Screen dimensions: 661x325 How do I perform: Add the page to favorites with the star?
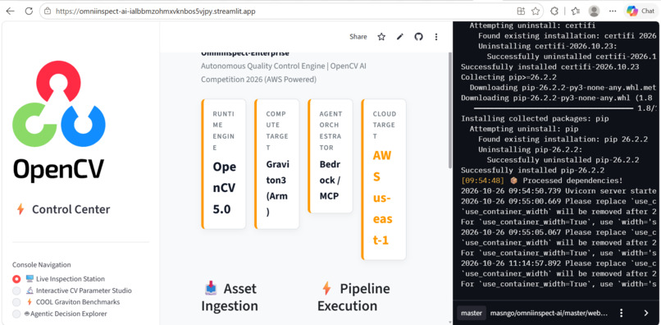tap(536, 11)
